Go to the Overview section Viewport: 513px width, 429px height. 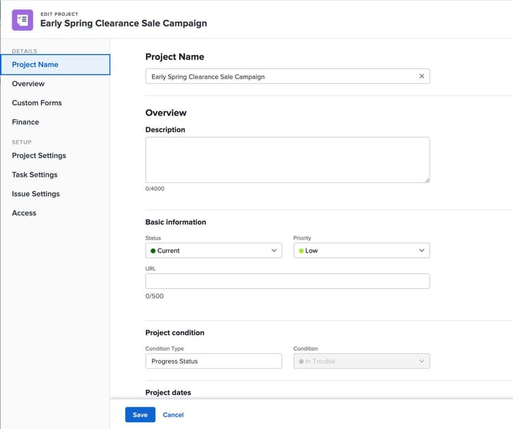click(x=28, y=83)
